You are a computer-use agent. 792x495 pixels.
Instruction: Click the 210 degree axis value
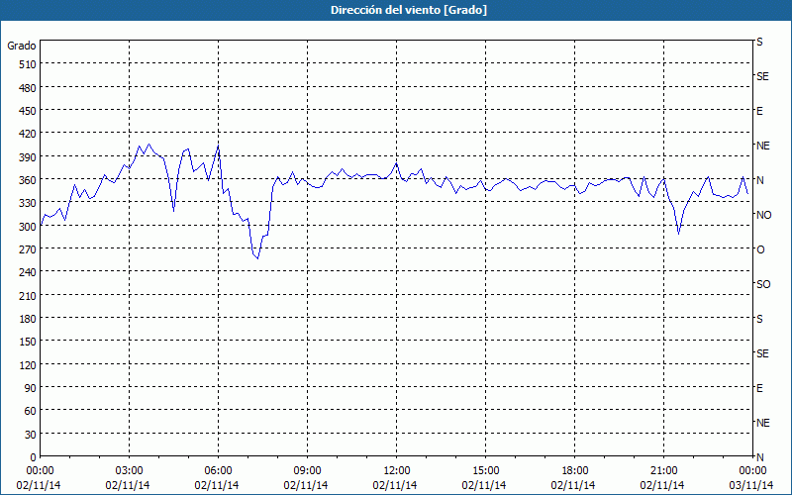pyautogui.click(x=28, y=295)
